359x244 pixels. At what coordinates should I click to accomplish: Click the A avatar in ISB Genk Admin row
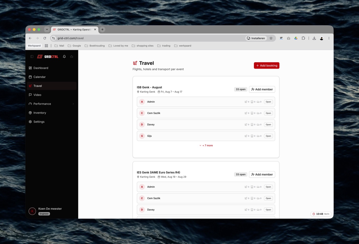[x=142, y=102]
